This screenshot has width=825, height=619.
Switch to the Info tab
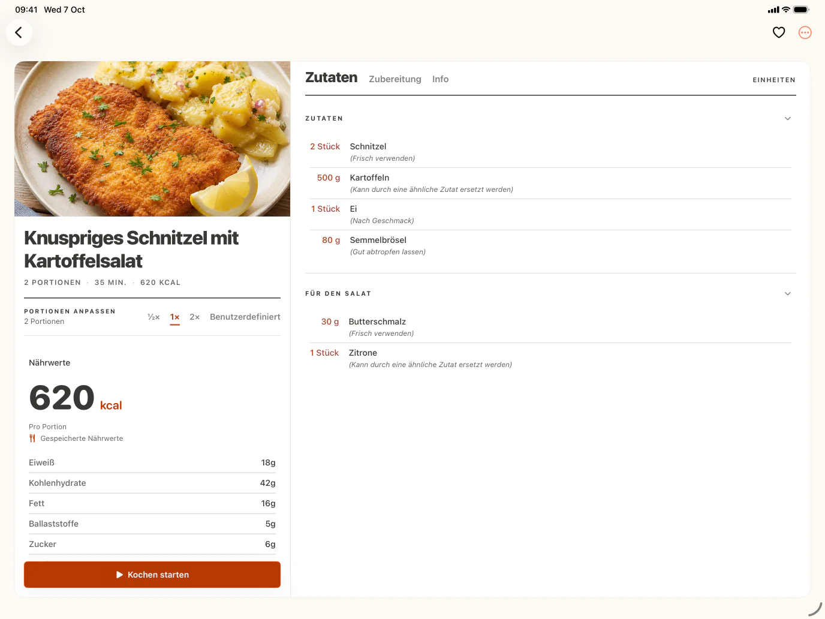440,79
